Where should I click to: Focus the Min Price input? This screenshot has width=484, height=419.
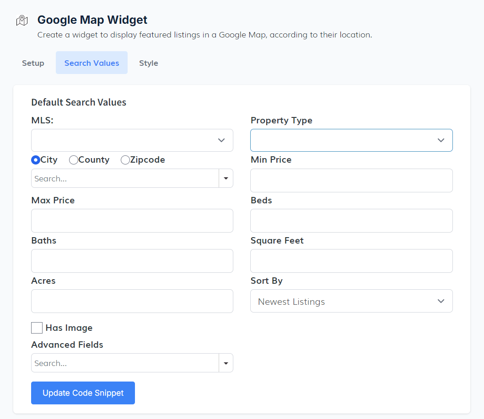351,180
